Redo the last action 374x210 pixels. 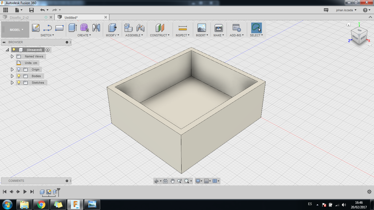(x=55, y=10)
